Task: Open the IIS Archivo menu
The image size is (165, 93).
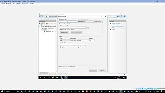Action: tap(42, 19)
